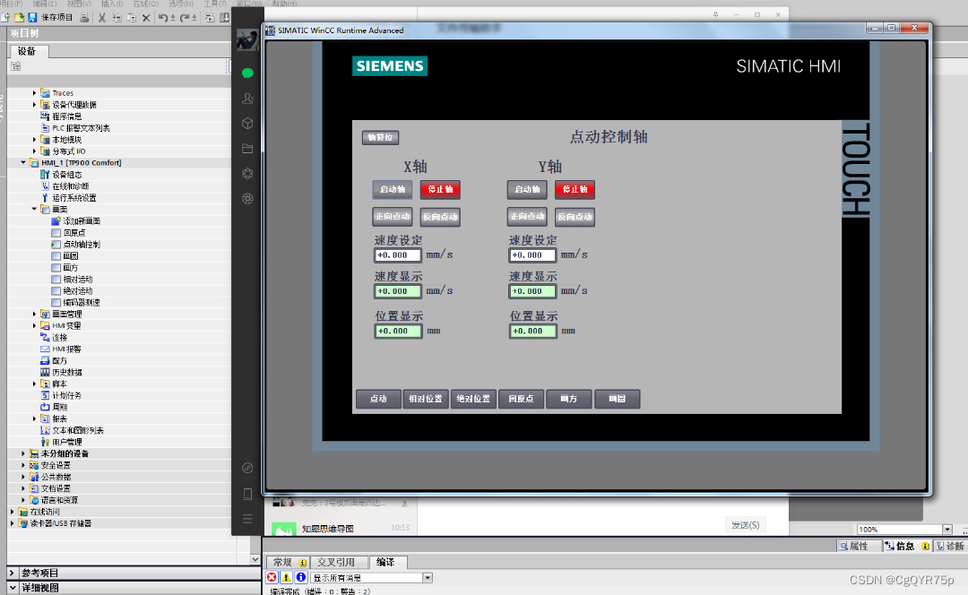Click the cut scissors icon
968x595 pixels.
[x=102, y=17]
